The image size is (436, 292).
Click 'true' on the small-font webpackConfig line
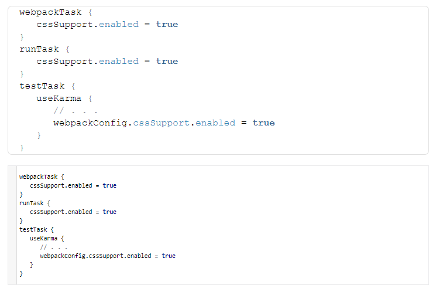169,256
